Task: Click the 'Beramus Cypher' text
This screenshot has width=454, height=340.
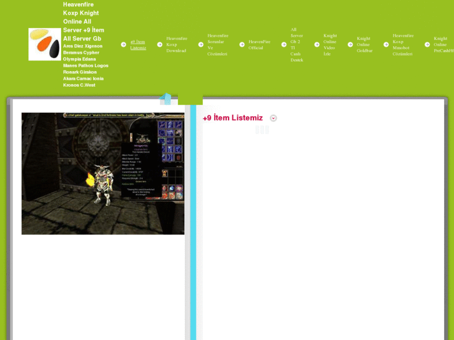Action: click(81, 52)
